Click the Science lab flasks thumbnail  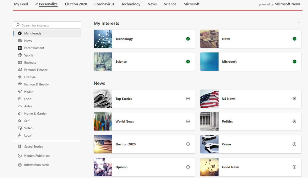point(103,62)
